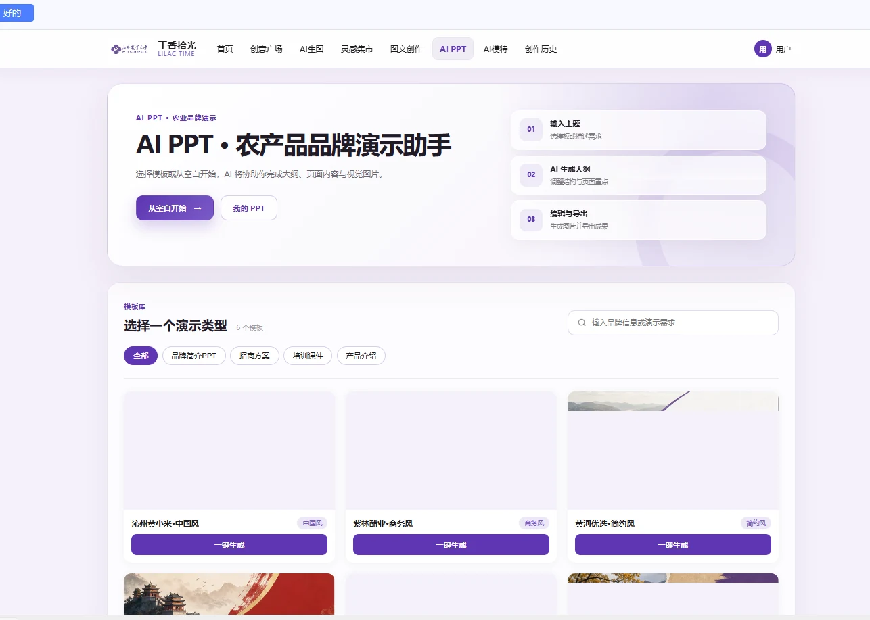Screen dimensions: 870x620
Task: Click the 好的 button at top left
Action: 16,13
